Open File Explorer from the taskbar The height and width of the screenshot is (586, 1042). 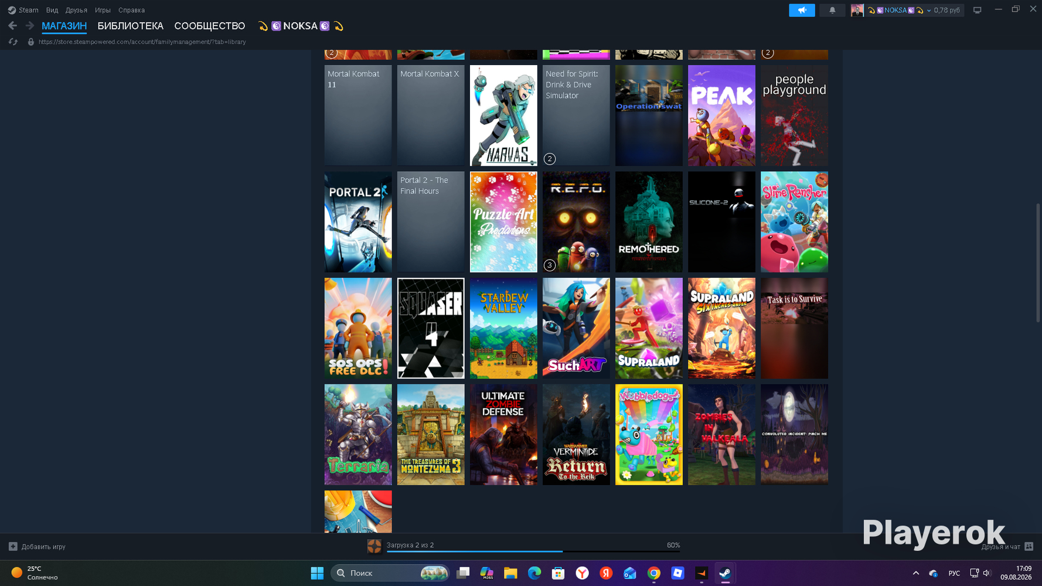510,573
